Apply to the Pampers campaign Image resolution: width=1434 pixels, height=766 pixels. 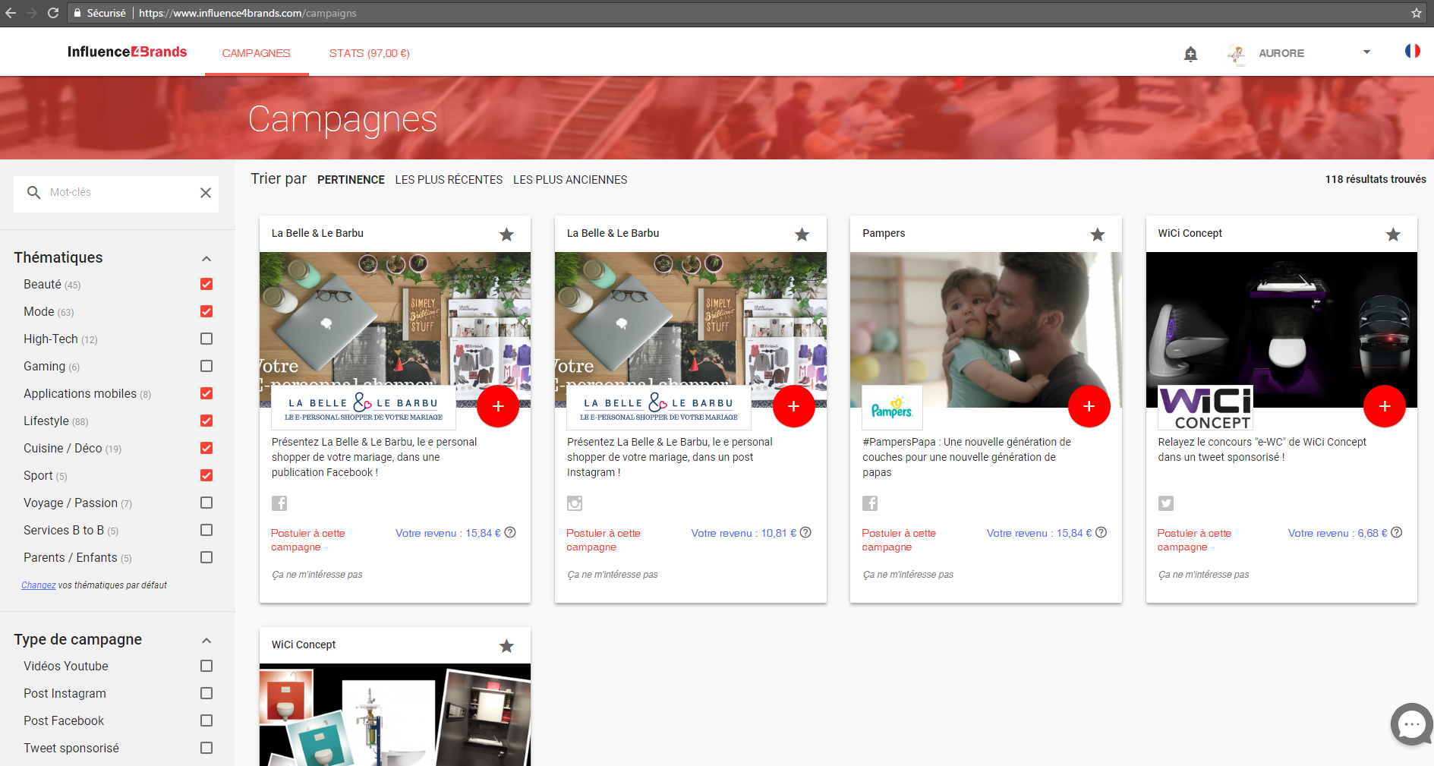pyautogui.click(x=899, y=540)
